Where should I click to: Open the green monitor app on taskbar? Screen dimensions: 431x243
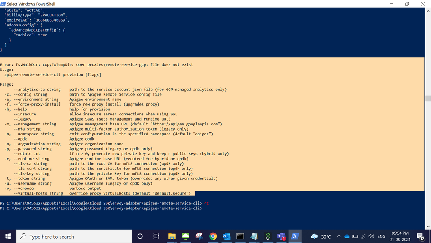point(186,237)
